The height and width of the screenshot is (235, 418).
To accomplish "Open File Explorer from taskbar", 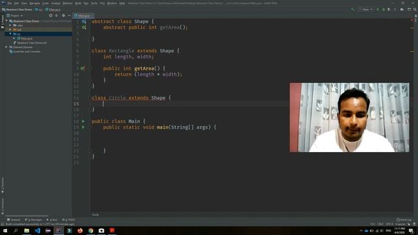I will coord(27,230).
